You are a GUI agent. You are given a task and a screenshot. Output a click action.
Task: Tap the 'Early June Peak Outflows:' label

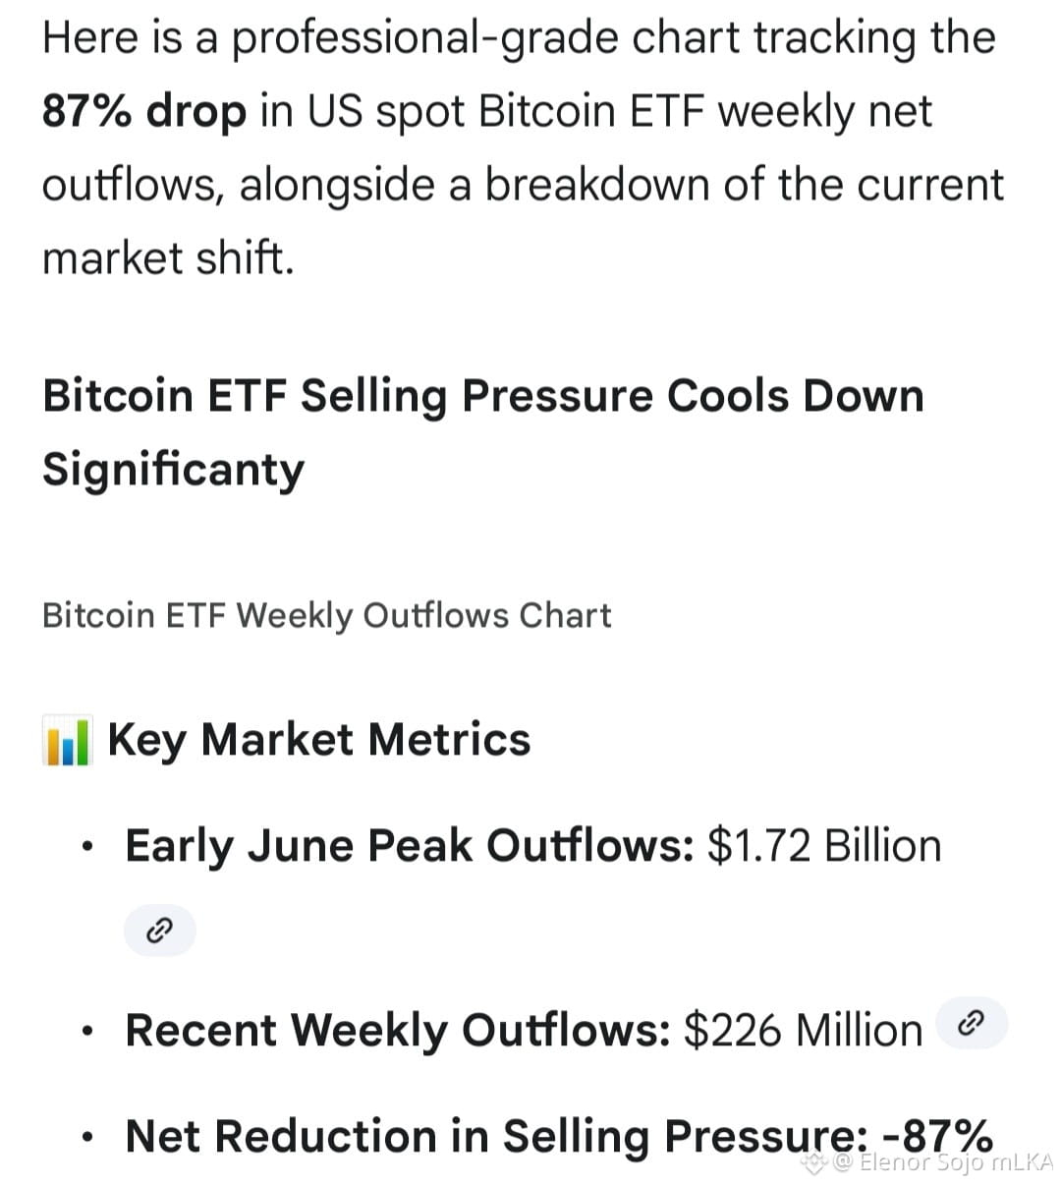[410, 846]
